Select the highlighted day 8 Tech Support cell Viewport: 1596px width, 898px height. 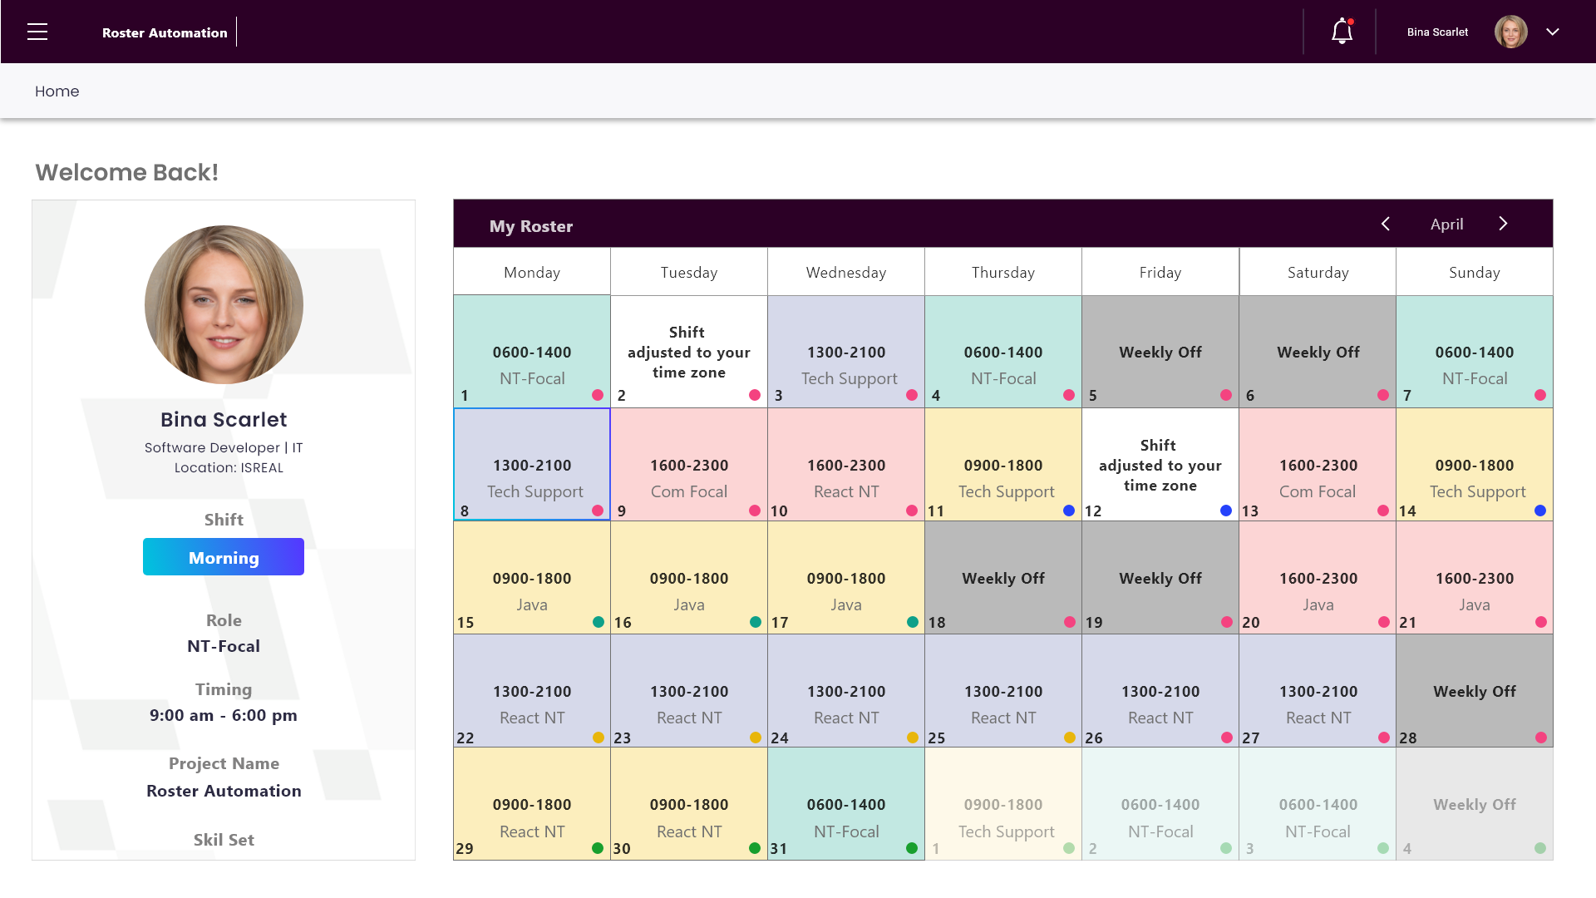click(532, 466)
